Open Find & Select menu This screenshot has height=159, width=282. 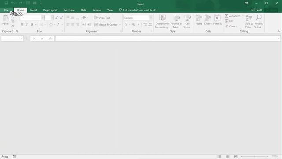[259, 22]
